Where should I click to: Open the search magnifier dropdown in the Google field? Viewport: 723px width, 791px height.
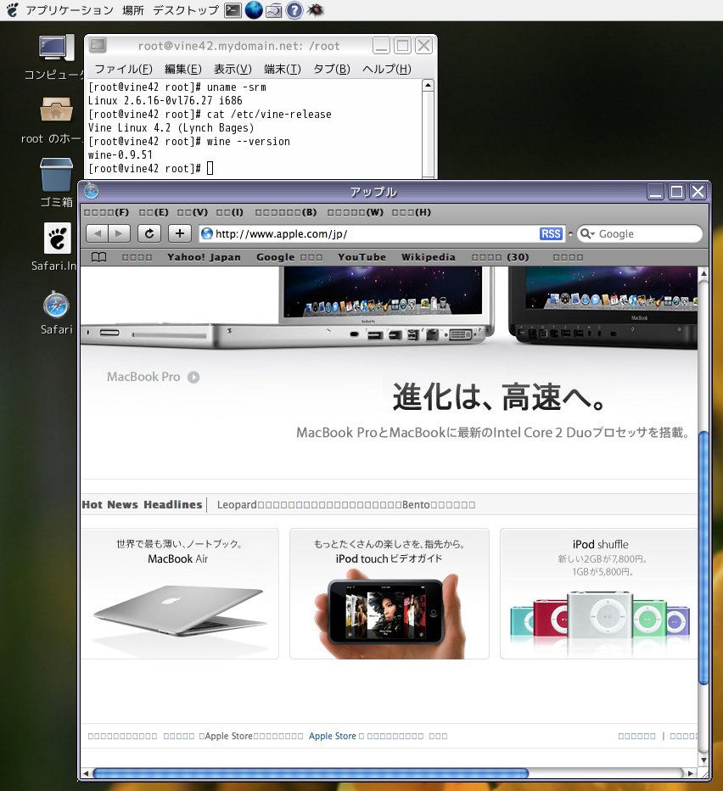[x=587, y=233]
